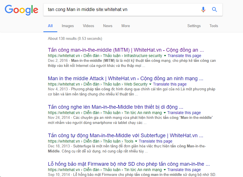Expand dropdown arrow beside Tools breadcrumb URL
Screen dimensions: 243x177
[x=136, y=141]
